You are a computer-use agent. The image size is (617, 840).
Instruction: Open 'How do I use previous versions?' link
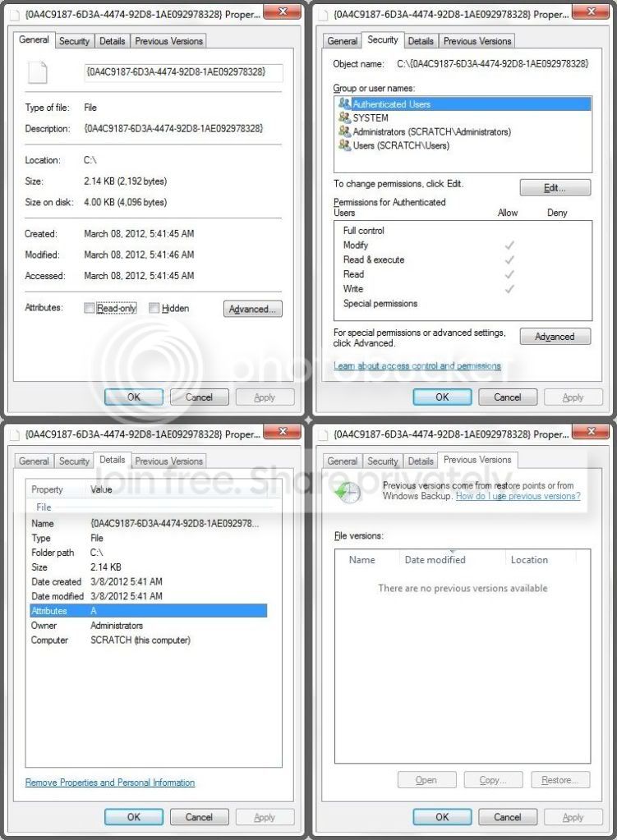[x=518, y=496]
